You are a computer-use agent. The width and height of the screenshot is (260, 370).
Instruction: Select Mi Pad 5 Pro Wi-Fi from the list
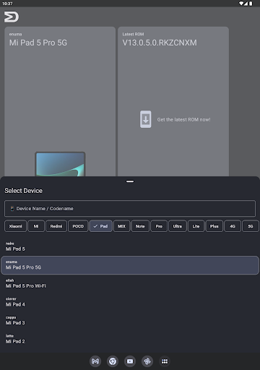tap(130, 283)
